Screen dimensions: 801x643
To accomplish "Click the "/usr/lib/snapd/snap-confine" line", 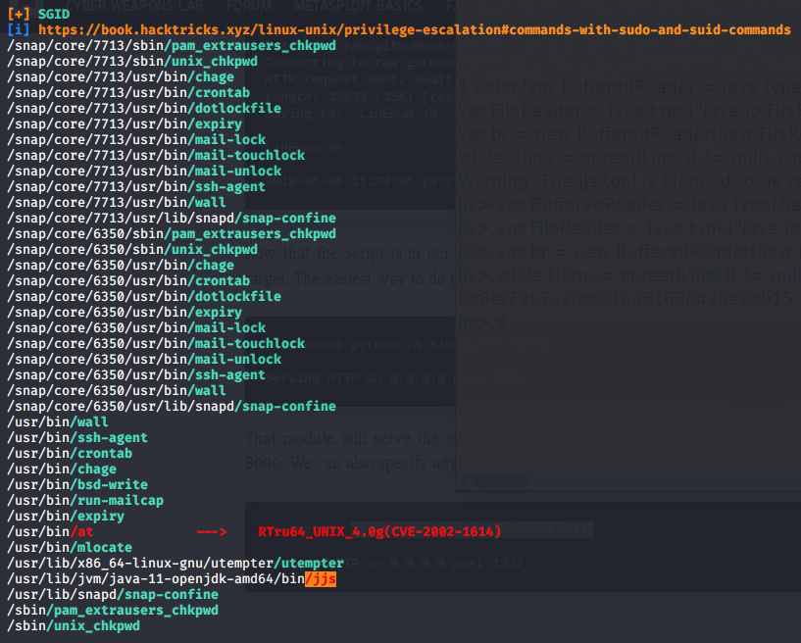I will point(113,595).
